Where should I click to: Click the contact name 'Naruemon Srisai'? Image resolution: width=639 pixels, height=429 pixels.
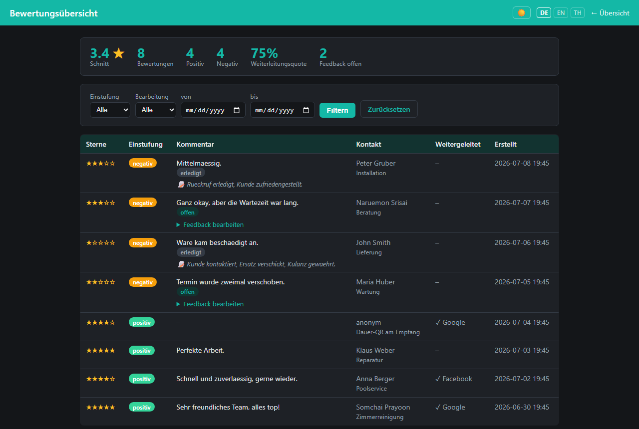pyautogui.click(x=382, y=203)
